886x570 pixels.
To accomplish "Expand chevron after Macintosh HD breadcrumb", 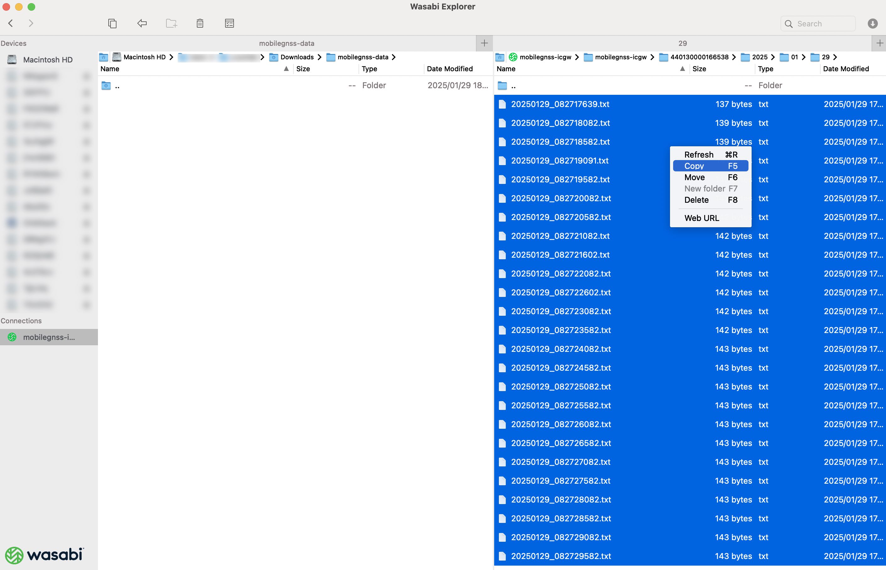I will tap(171, 57).
